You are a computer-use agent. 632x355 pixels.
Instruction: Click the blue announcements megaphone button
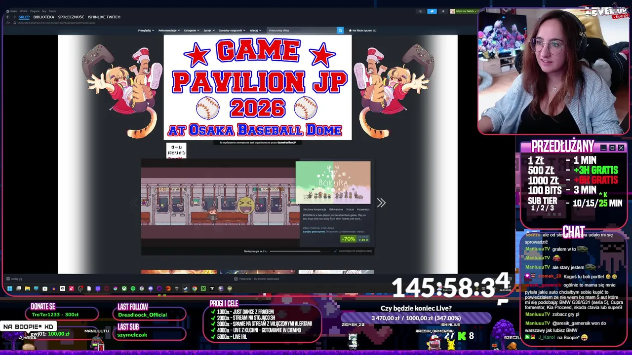(x=432, y=11)
